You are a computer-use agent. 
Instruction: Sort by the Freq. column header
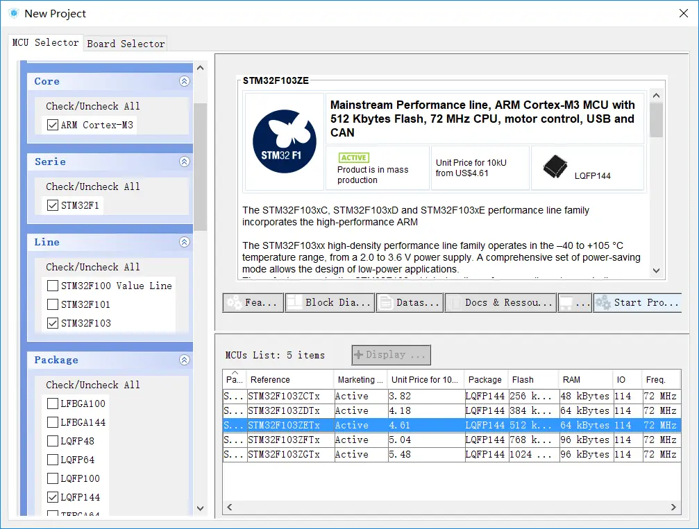[661, 379]
